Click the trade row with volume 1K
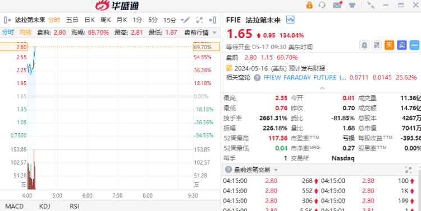The height and width of the screenshot is (211, 421). [x=368, y=191]
